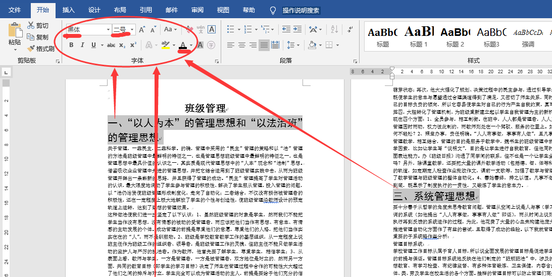Switch to the 审阅 (Review) tab
This screenshot has width=552, height=277.
197,10
